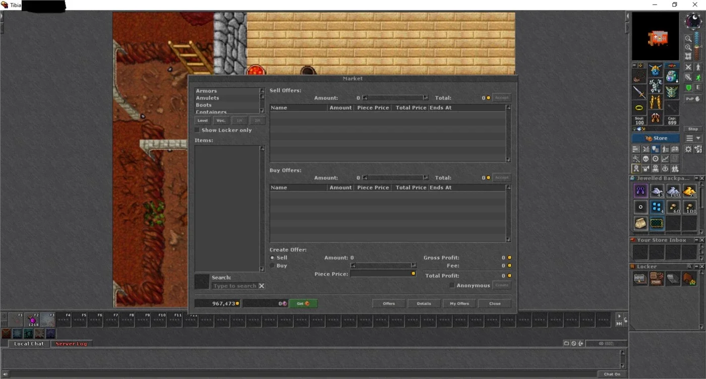Open the Stash in Locker
The image size is (706, 379).
(x=657, y=279)
